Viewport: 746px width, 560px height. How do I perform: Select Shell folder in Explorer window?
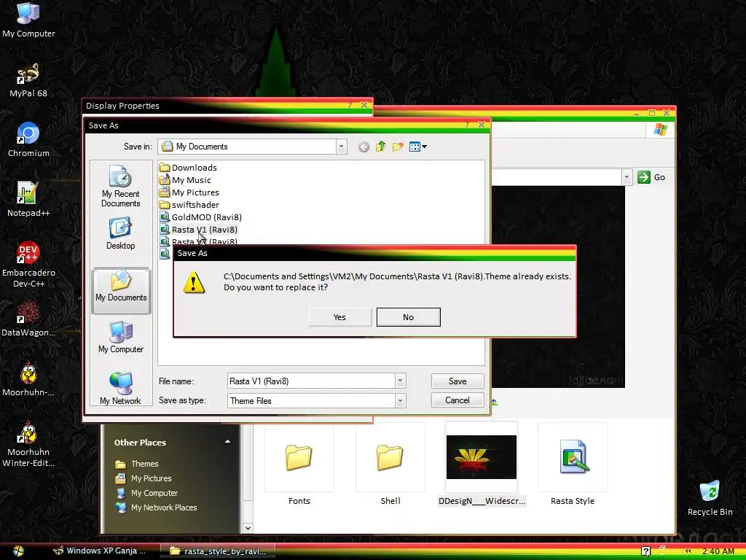click(390, 464)
